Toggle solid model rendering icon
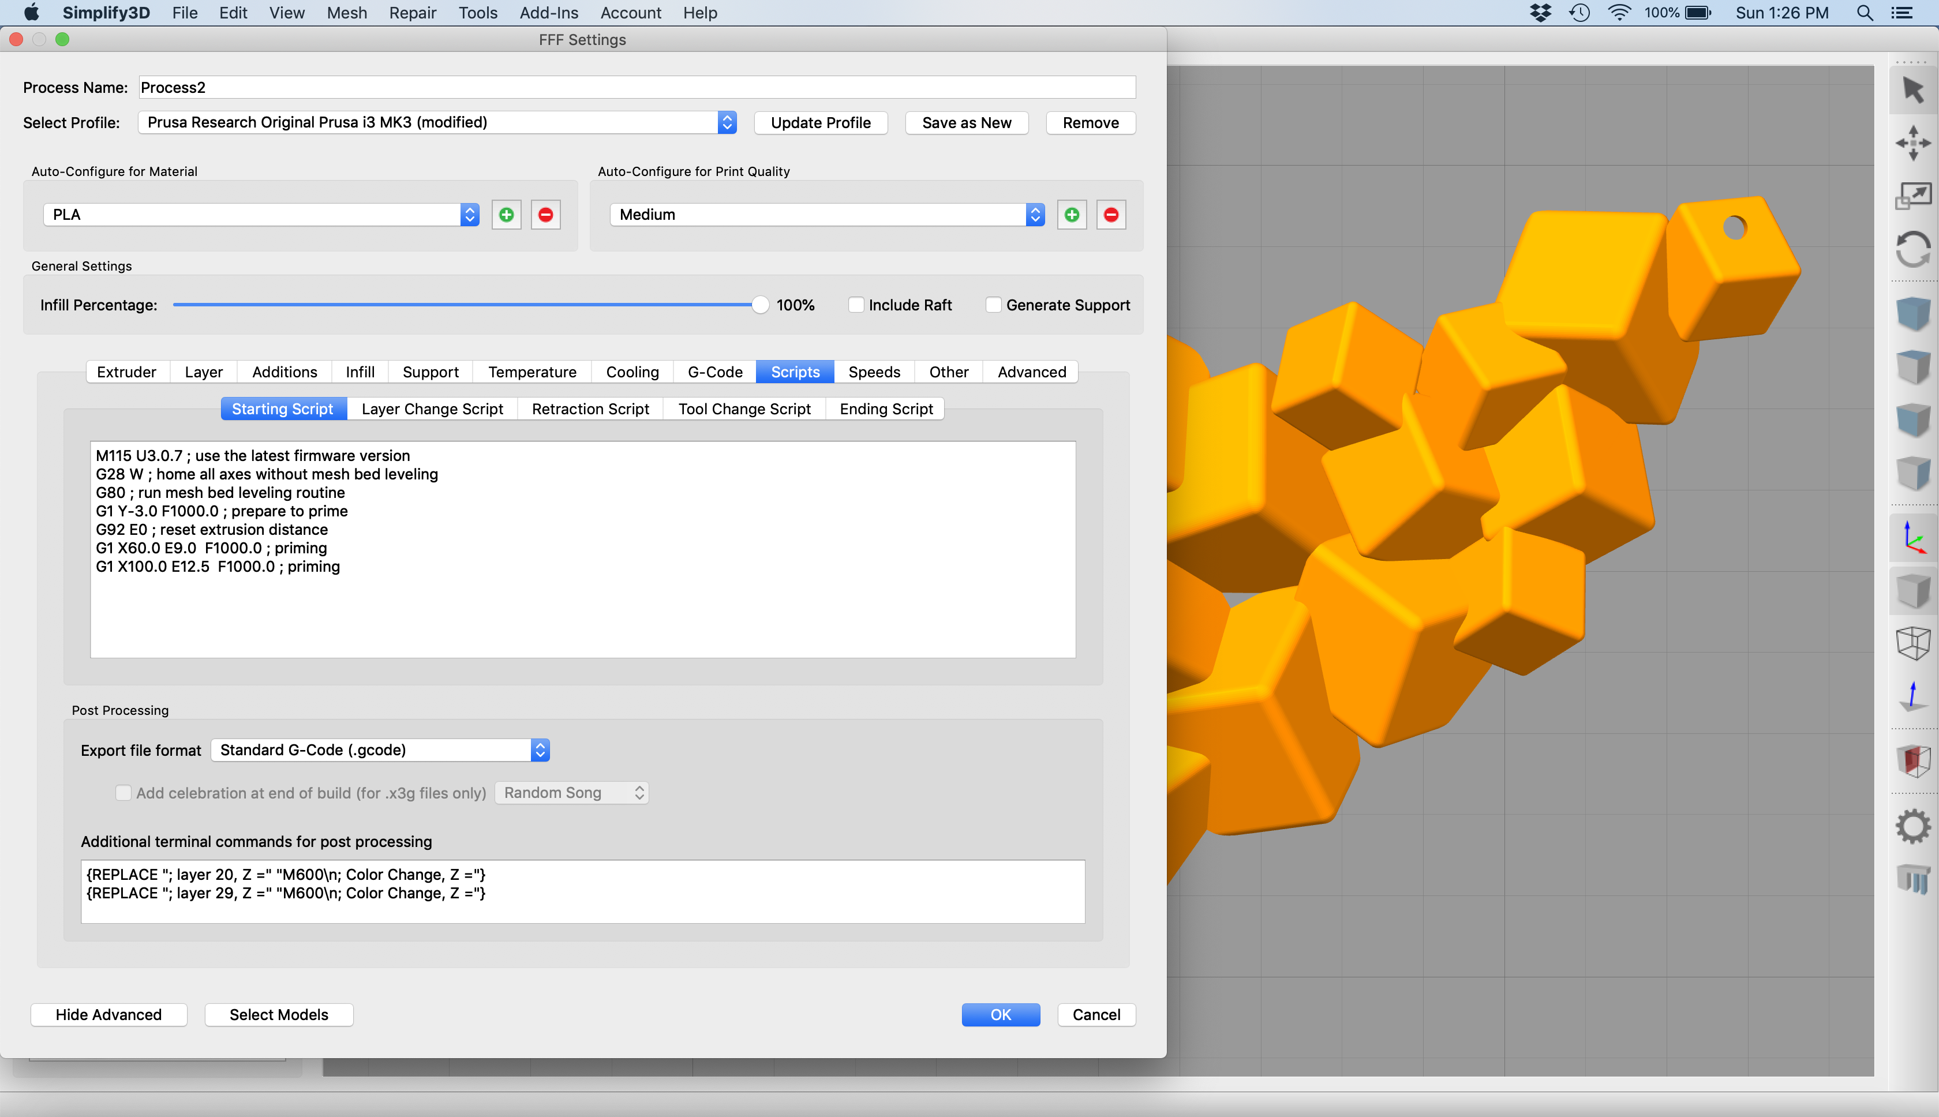Image resolution: width=1939 pixels, height=1117 pixels. point(1913,591)
